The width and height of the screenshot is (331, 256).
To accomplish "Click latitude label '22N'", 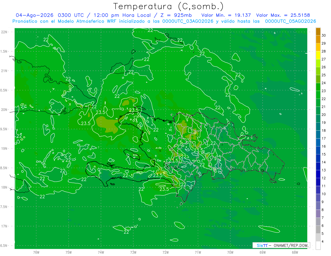I will tap(5, 32).
